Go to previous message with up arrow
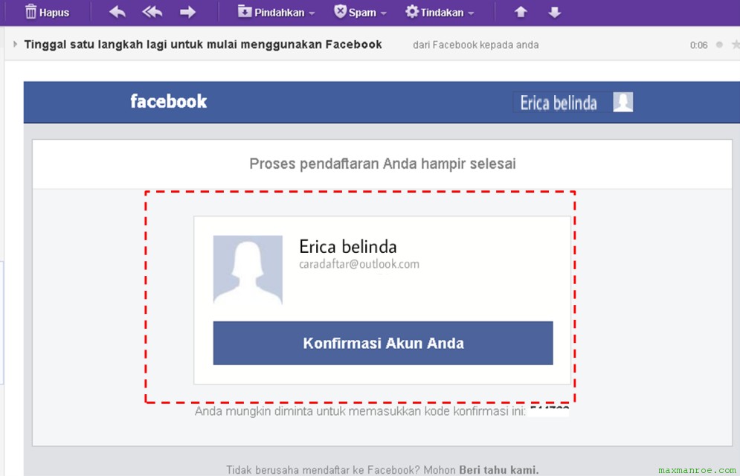This screenshot has width=740, height=476. 521,12
